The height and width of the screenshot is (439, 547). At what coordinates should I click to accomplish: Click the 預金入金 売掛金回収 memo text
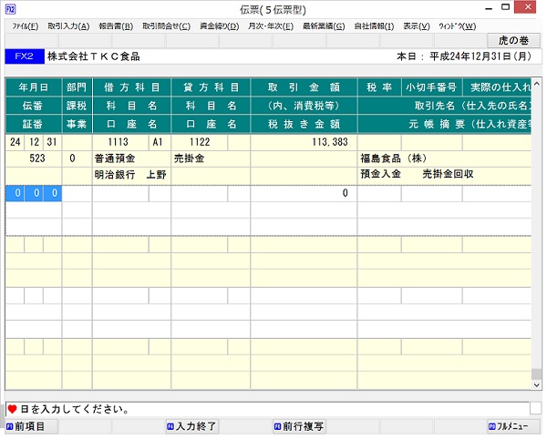tap(417, 174)
